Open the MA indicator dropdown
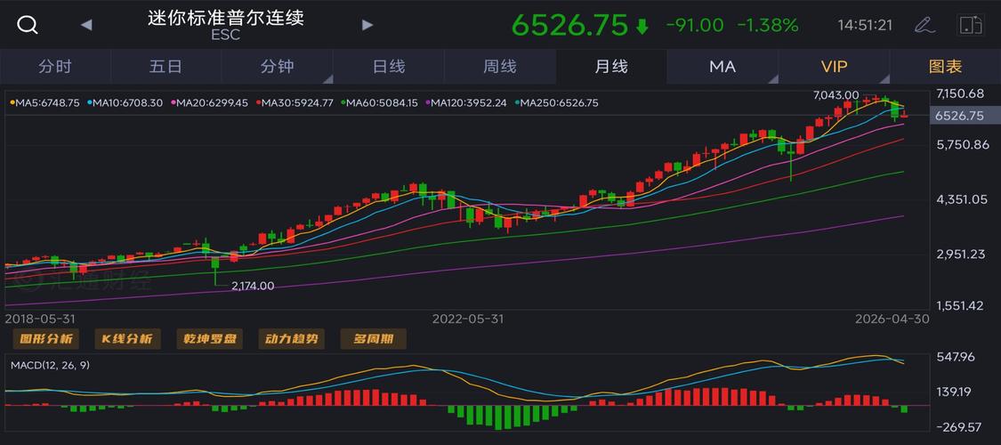Image resolution: width=1001 pixels, height=445 pixels. [x=722, y=67]
